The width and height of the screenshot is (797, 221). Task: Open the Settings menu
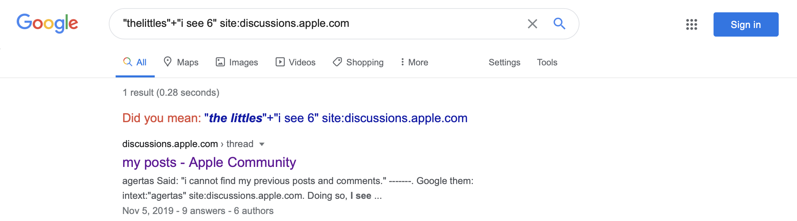pyautogui.click(x=504, y=62)
